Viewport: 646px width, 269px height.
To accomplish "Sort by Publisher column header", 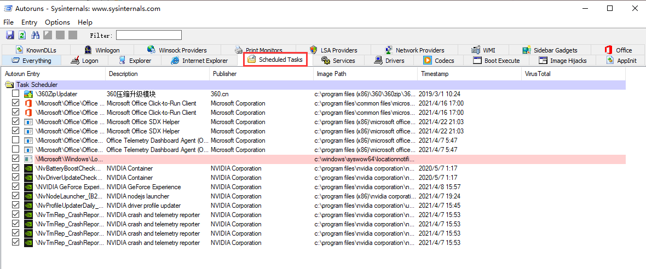I will [x=261, y=74].
